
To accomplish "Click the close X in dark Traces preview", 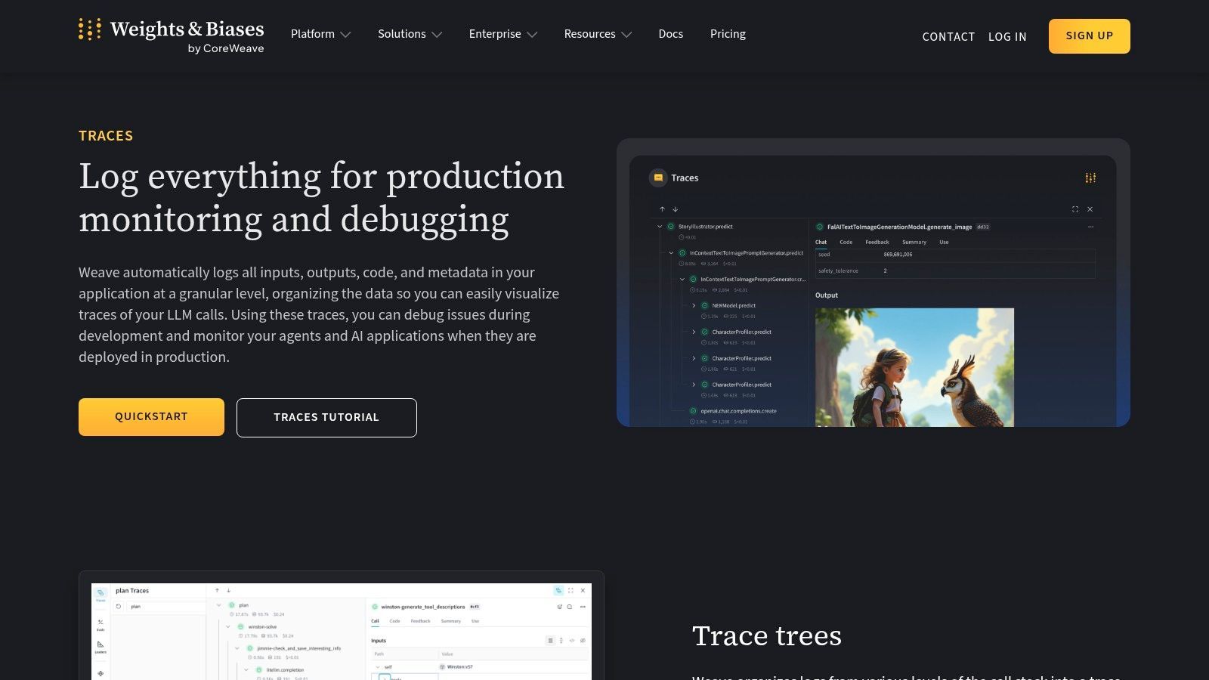I will [1090, 209].
